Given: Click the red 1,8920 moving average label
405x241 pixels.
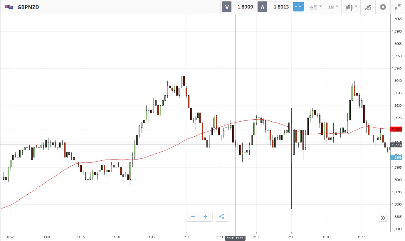Looking at the screenshot, I should pos(396,129).
